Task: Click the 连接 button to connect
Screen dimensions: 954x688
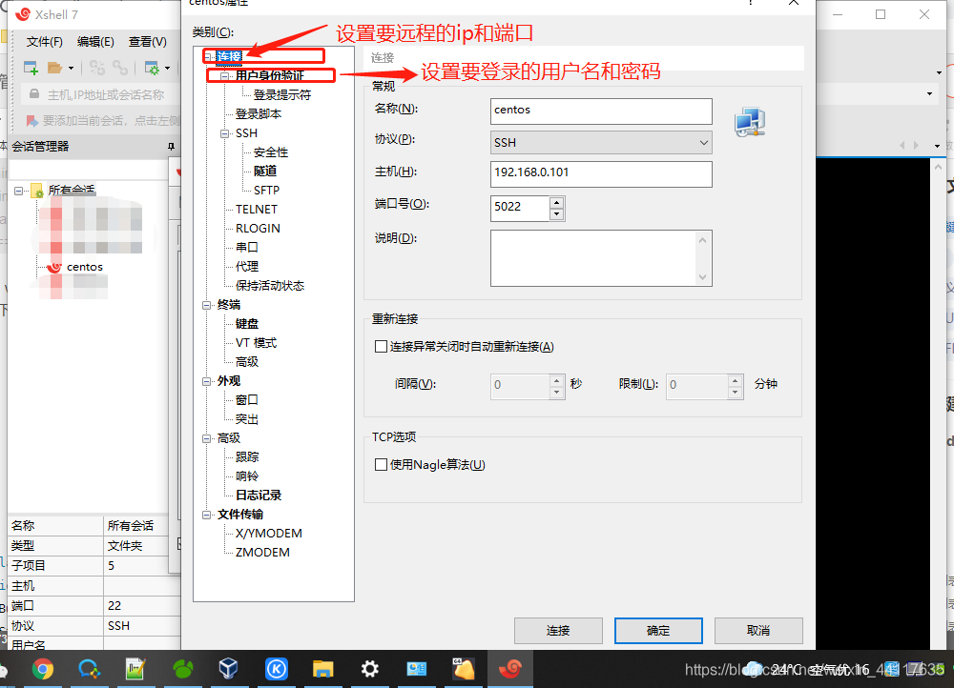Action: point(558,630)
